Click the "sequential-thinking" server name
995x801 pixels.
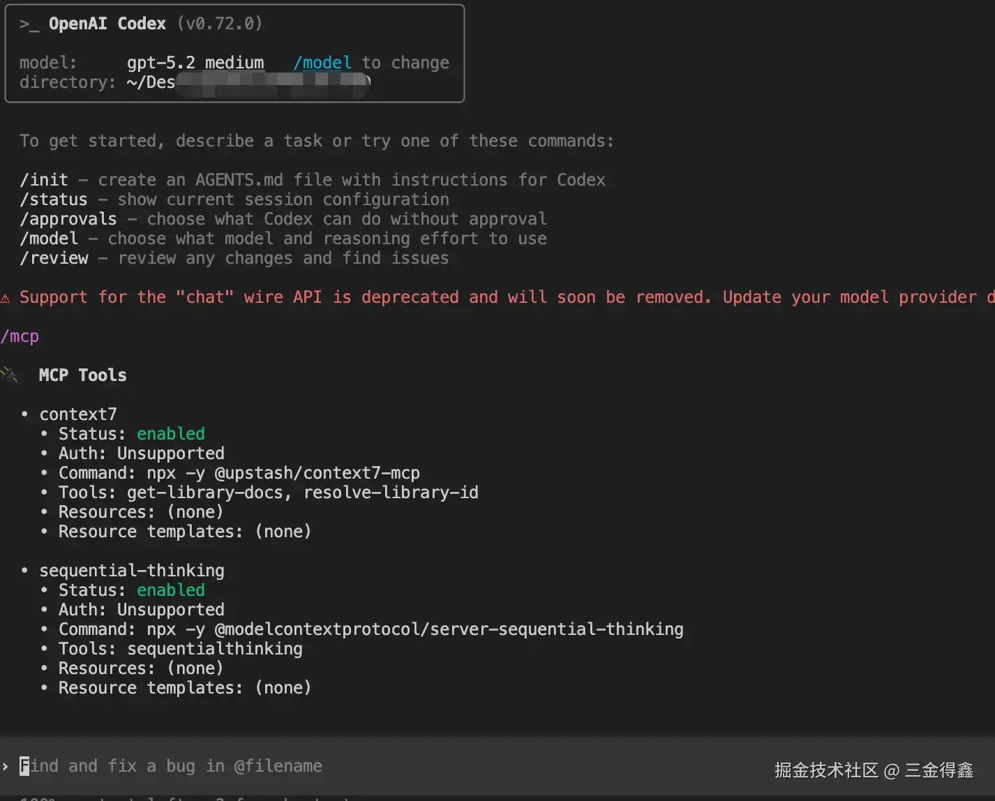pyautogui.click(x=132, y=571)
